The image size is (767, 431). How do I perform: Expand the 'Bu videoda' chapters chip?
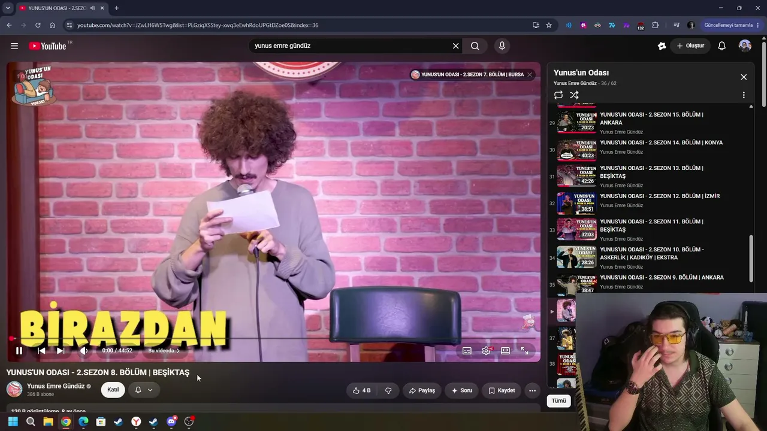[x=164, y=351]
